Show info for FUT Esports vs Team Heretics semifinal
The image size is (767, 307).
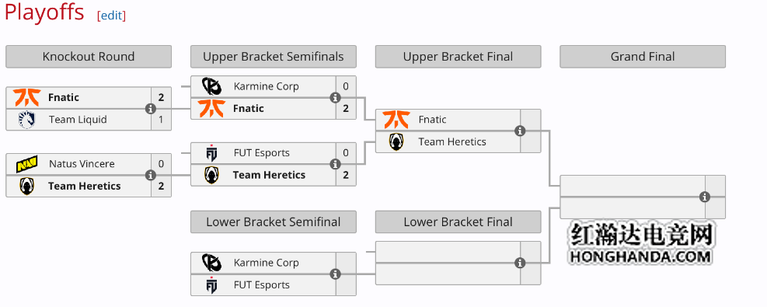pyautogui.click(x=335, y=164)
